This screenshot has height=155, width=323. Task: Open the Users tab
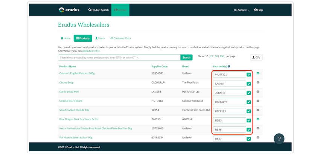tap(100, 38)
